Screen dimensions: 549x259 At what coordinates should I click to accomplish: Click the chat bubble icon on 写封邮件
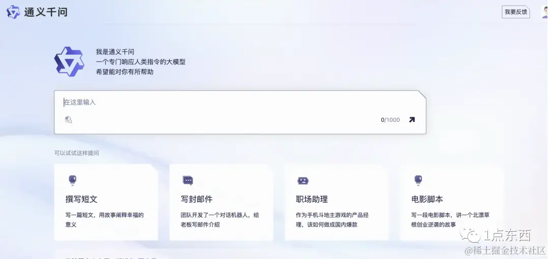(x=188, y=181)
